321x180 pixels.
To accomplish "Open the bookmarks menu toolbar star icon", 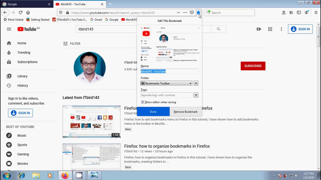I will [284, 12].
